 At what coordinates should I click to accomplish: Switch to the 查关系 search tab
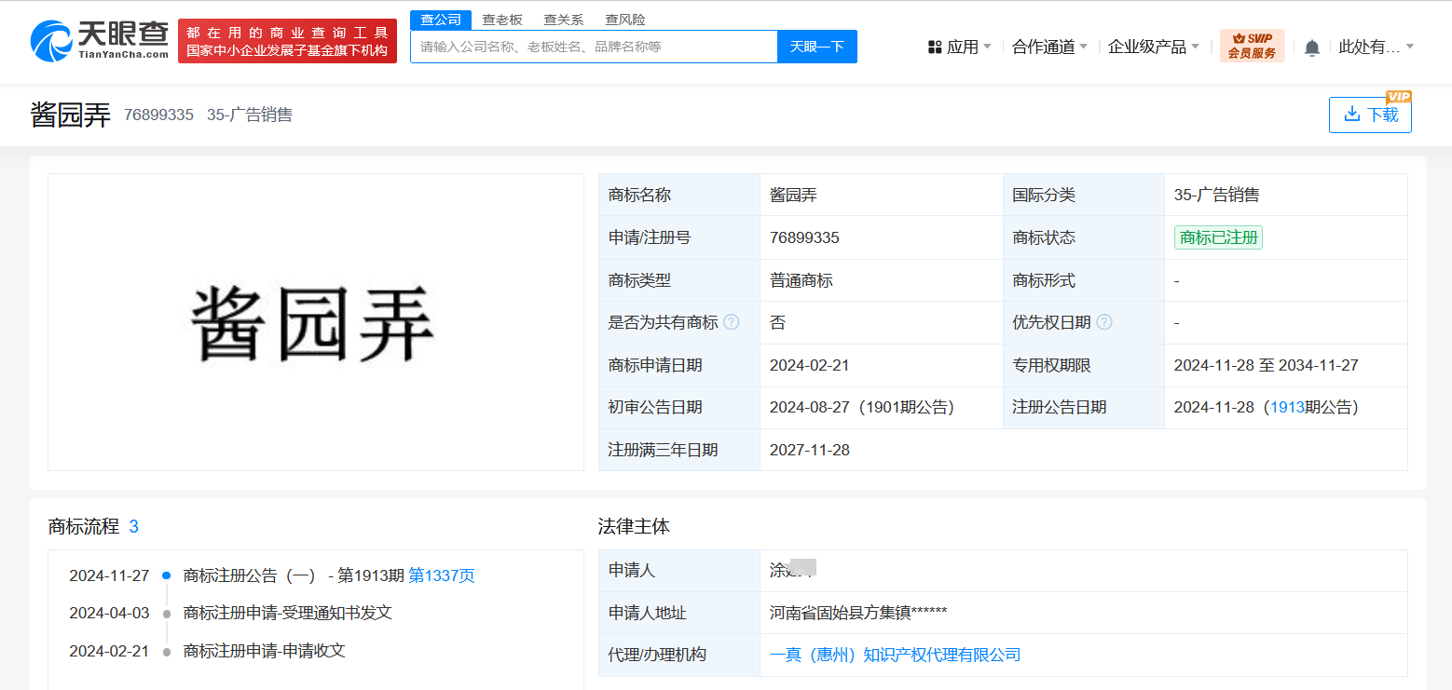coord(564,20)
